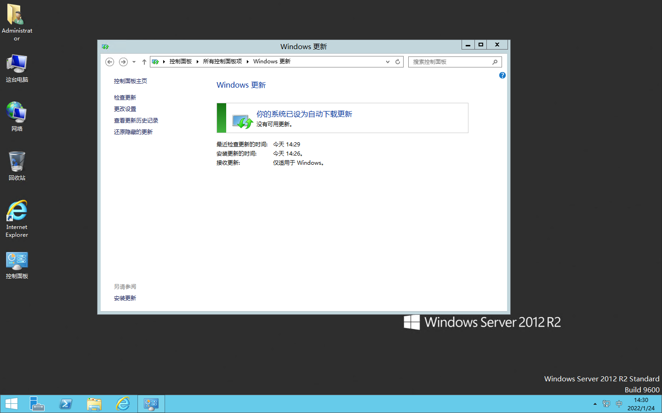This screenshot has height=413, width=662.
Task: Select the Internet Explorer desktop icon
Action: [x=17, y=218]
